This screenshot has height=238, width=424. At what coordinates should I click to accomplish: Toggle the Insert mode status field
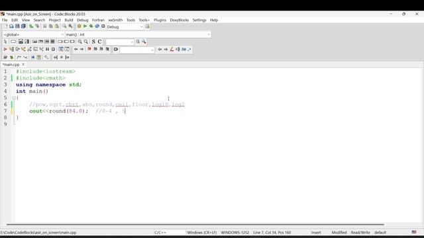[316, 232]
